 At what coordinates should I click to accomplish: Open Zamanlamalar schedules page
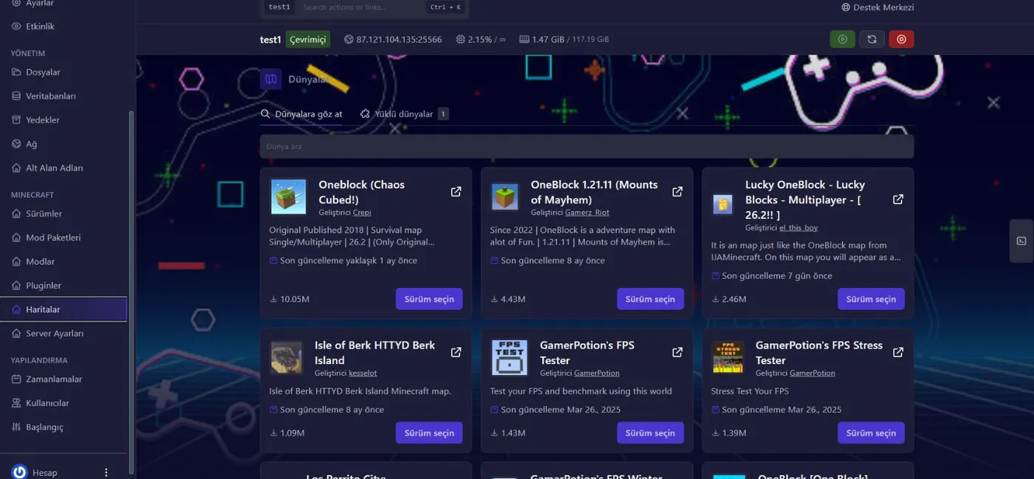pyautogui.click(x=54, y=379)
